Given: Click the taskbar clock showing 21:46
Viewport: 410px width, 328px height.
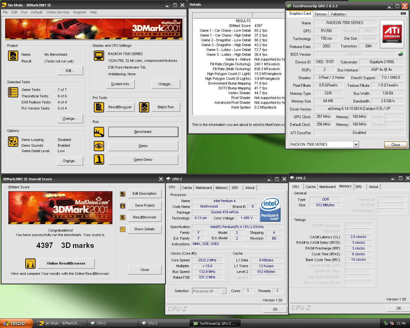Looking at the screenshot, I should pyautogui.click(x=401, y=324).
